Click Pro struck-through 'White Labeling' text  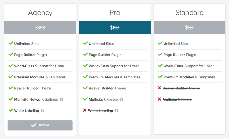pos(100,111)
